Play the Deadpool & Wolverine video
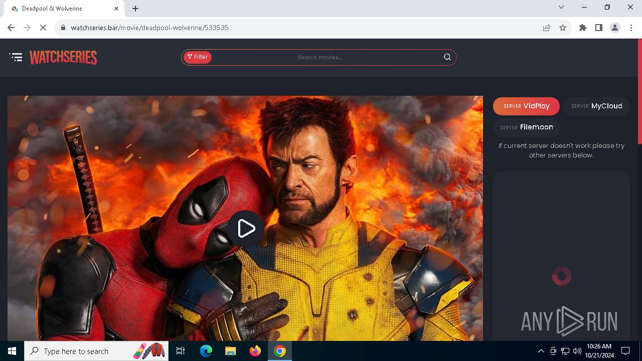642x361 pixels. point(245,229)
